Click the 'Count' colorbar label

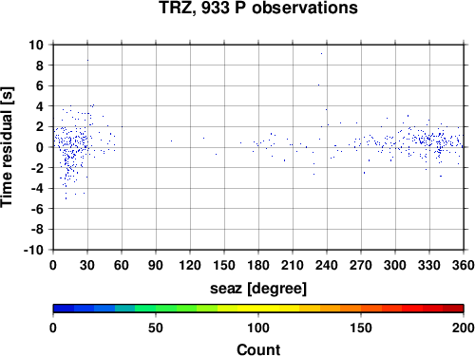click(x=258, y=349)
